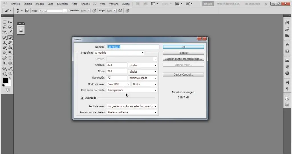The height and width of the screenshot is (154, 292).
Task: Open the Swatches panel icon
Action: [x=287, y=35]
